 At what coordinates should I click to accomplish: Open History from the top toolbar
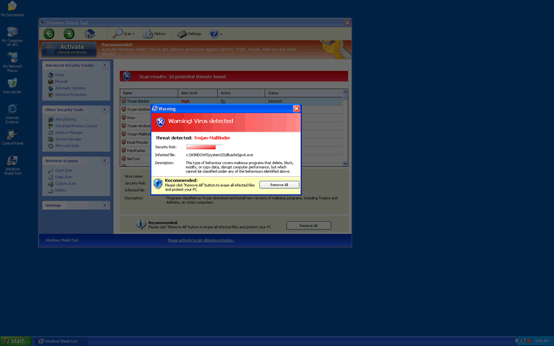pos(154,34)
